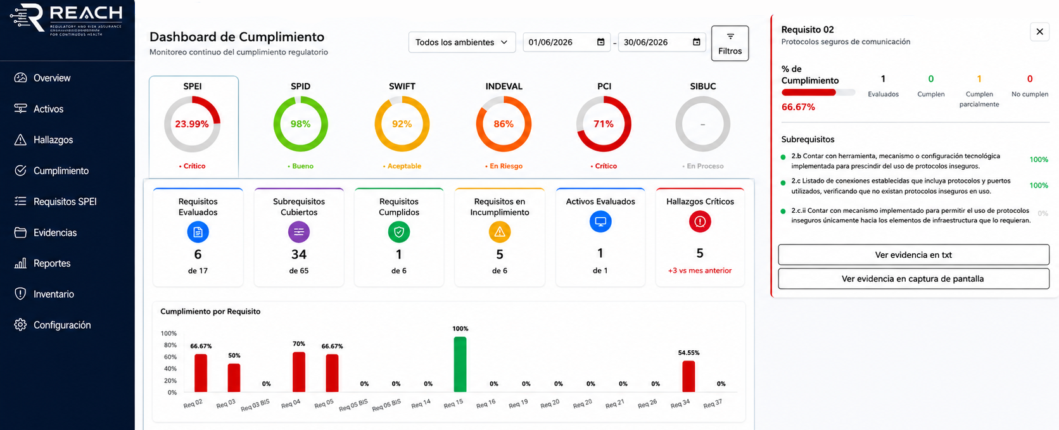This screenshot has width=1059, height=430.
Task: Click the red alert icon in Hallazgos Críticos
Action: 700,222
